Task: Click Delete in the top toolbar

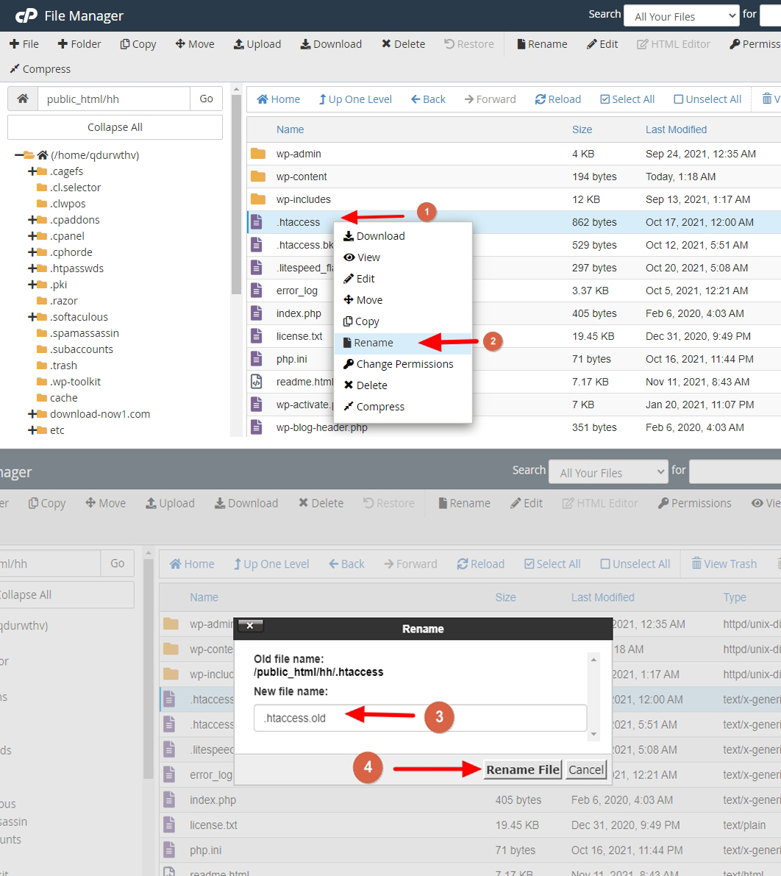Action: point(403,44)
